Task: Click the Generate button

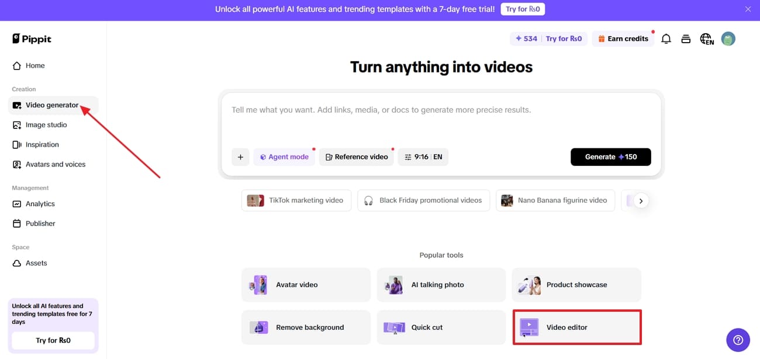Action: 610,156
